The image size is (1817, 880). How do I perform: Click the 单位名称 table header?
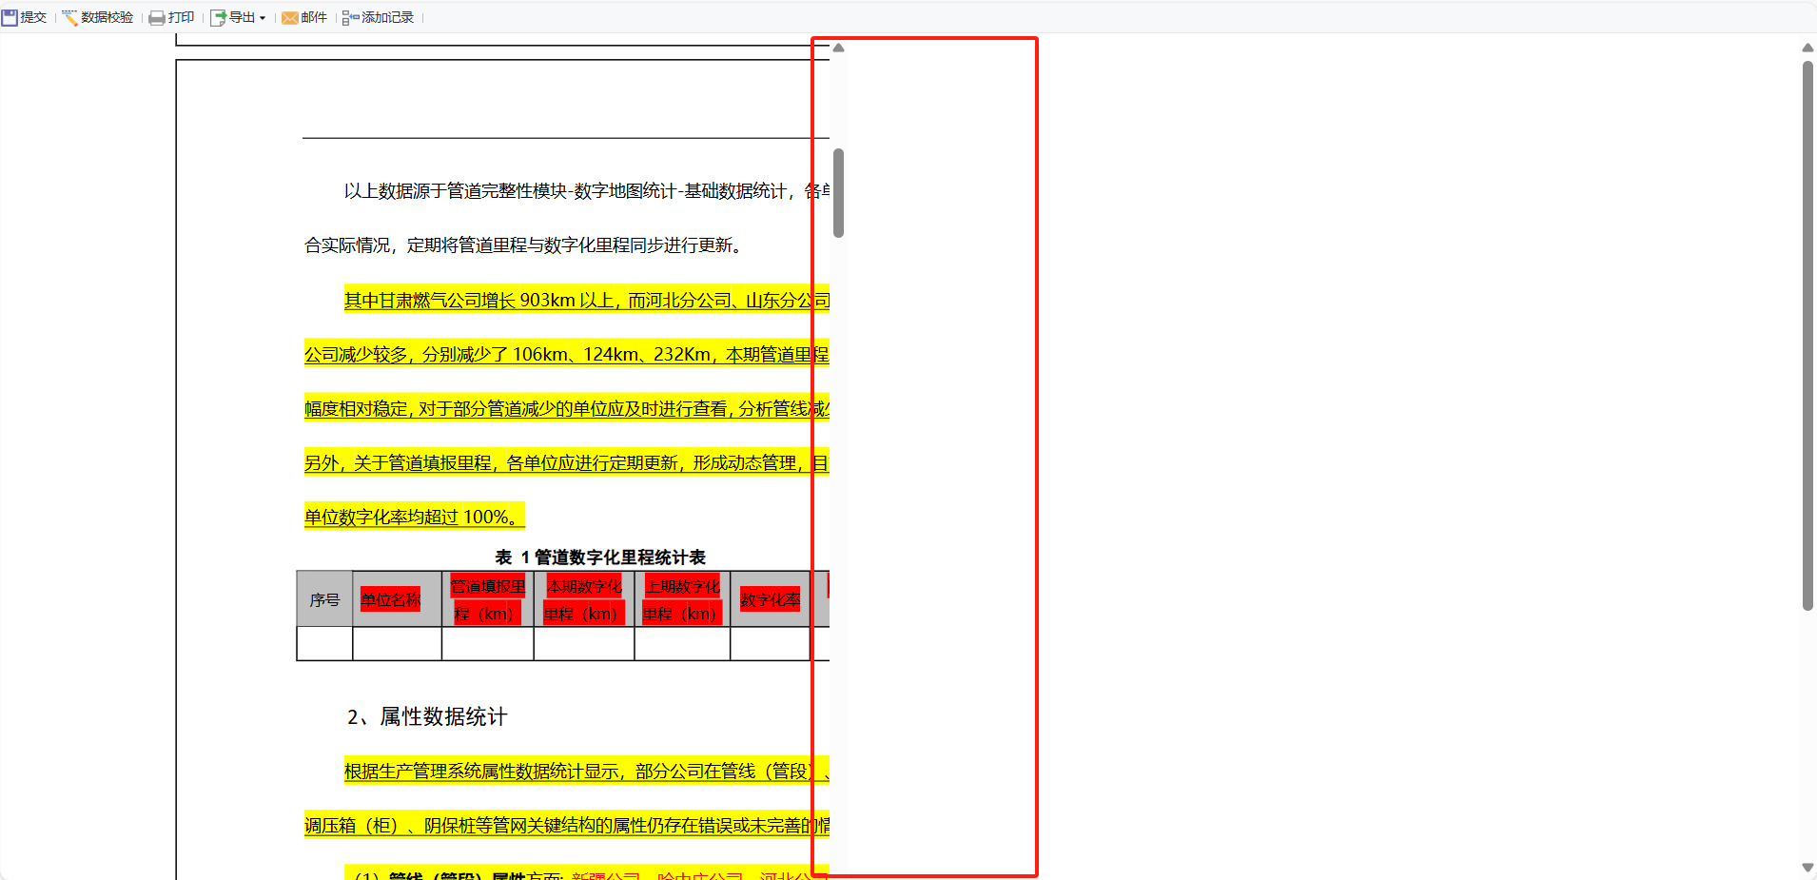(397, 599)
